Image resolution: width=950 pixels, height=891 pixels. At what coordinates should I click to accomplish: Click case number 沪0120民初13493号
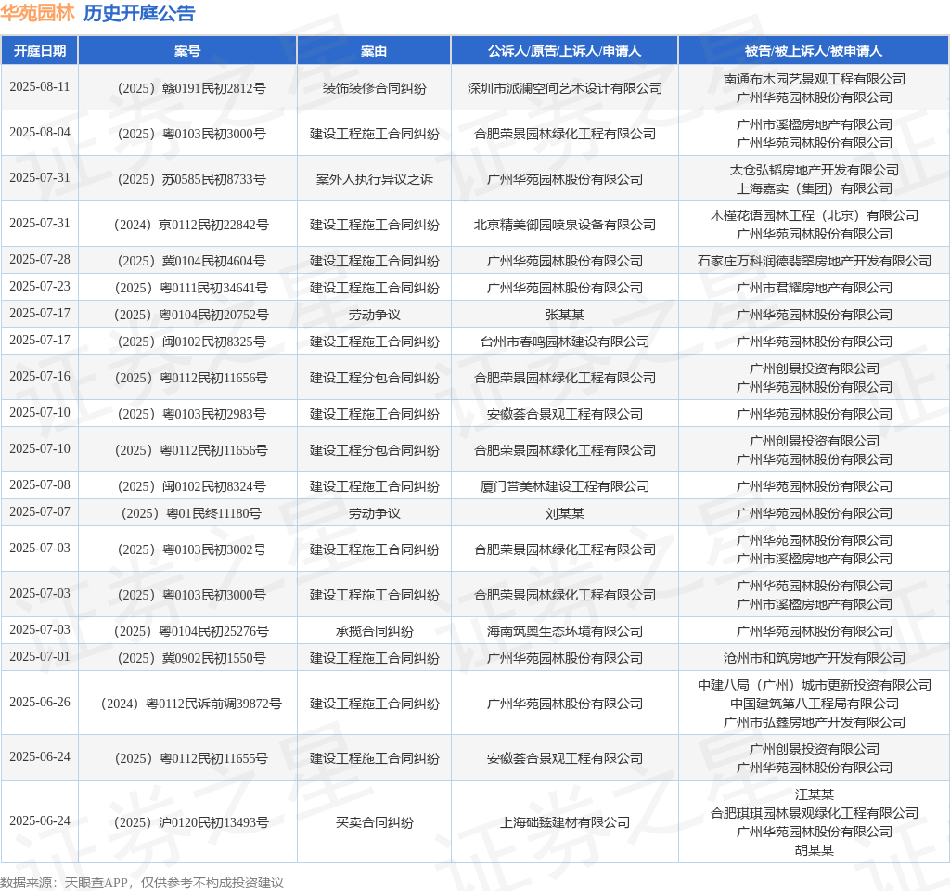191,822
